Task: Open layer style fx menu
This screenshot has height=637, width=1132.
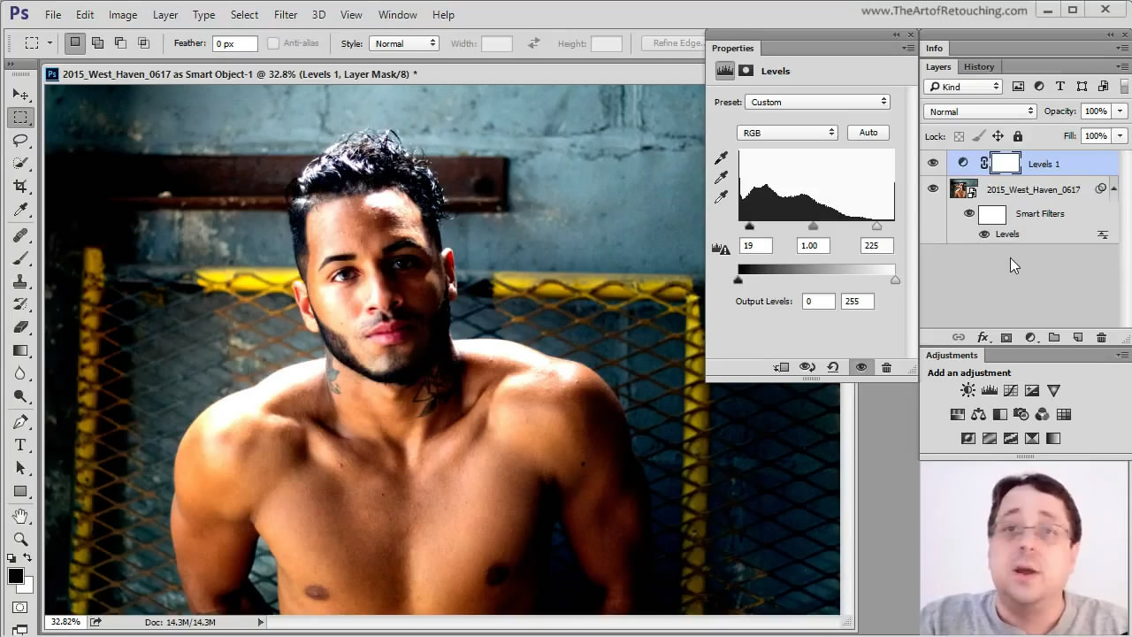Action: point(983,338)
